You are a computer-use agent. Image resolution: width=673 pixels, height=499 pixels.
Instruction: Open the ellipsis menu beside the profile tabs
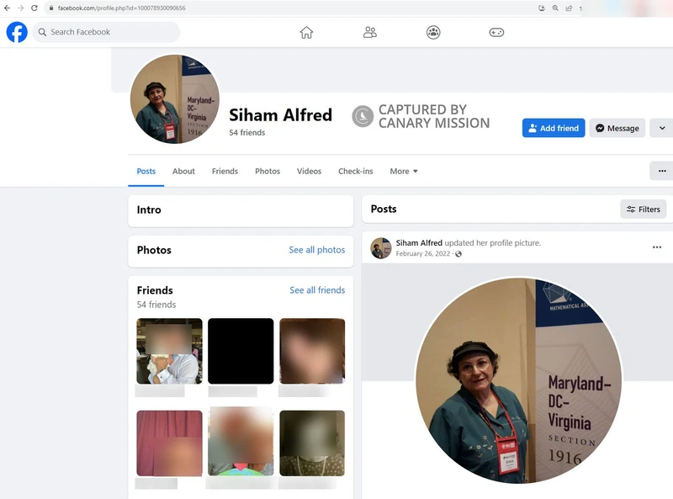[662, 171]
